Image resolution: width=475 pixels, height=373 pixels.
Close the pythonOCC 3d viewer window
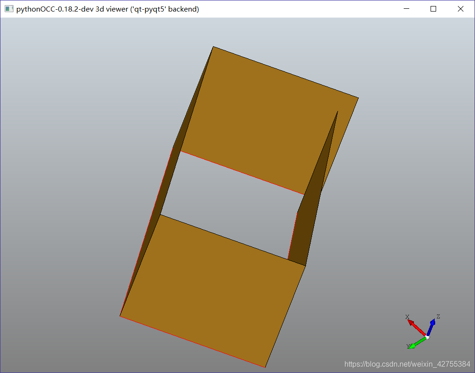pyautogui.click(x=461, y=9)
